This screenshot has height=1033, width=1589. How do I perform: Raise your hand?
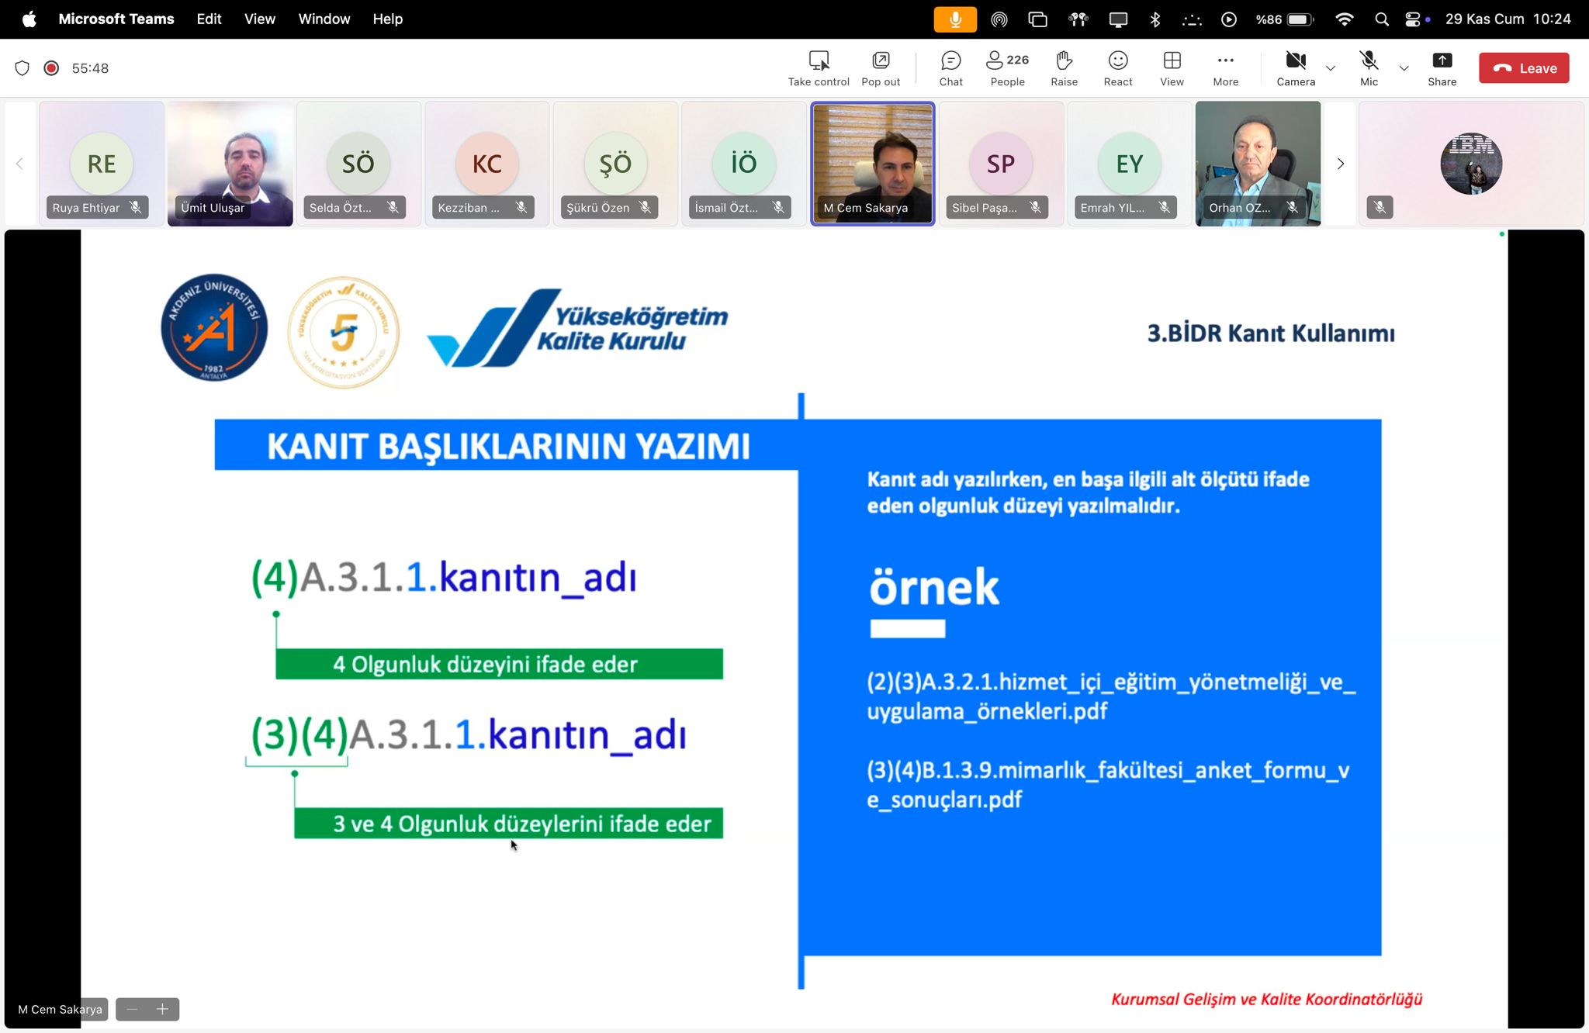1064,68
